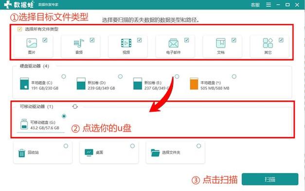Screen dimensions: 305x191
Task: Select the 可移动磁盘 (G:) radio button
Action: coord(64,116)
